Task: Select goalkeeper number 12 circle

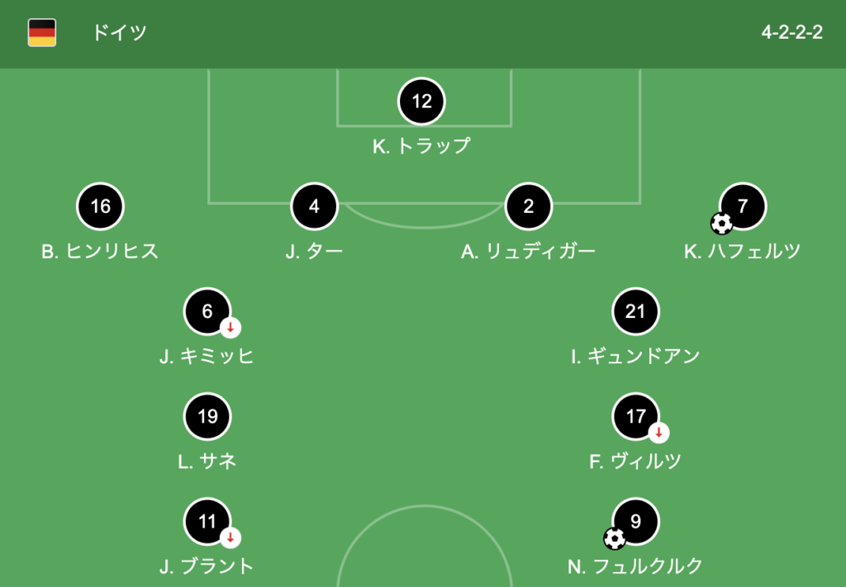Action: pos(421,102)
